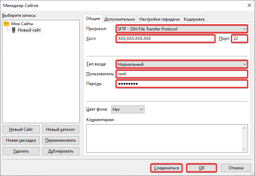
Task: Click the Новый каталог button
Action: click(61, 129)
